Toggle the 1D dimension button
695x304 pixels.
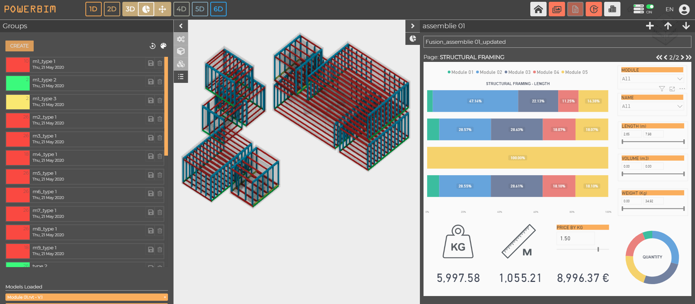click(93, 9)
